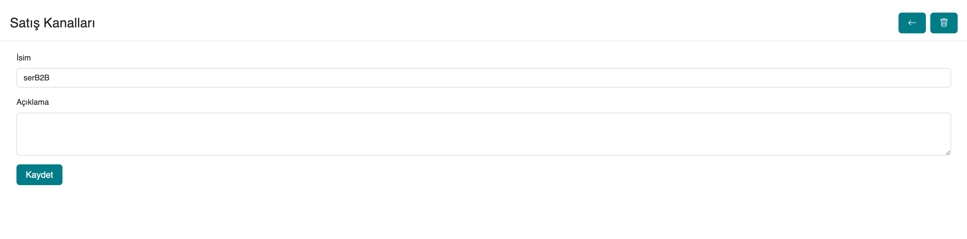
Task: Delete this sales channel with trash button
Action: coord(943,23)
